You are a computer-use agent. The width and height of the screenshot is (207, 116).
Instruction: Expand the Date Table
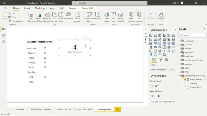click(x=180, y=53)
